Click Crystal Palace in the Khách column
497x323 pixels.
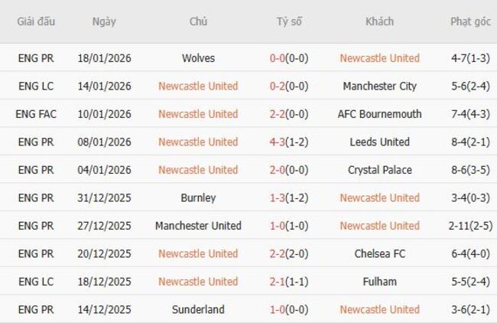click(x=379, y=170)
